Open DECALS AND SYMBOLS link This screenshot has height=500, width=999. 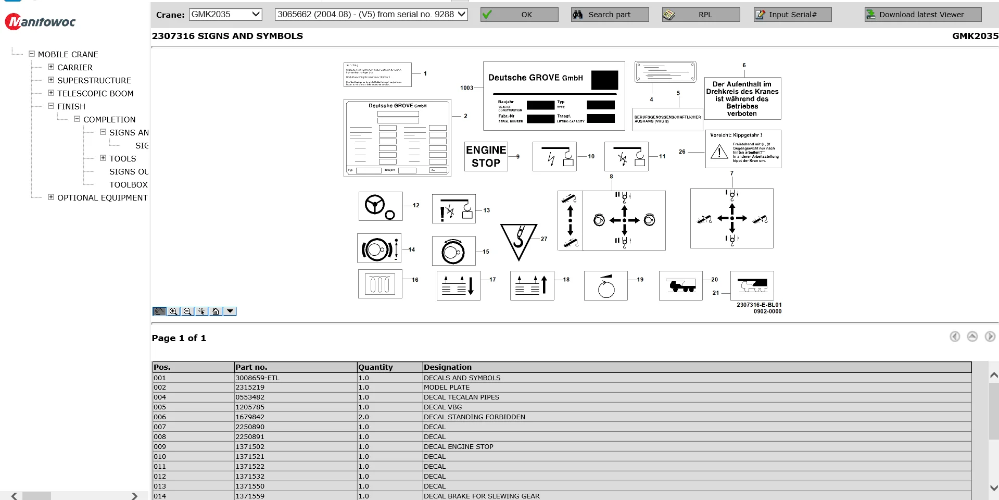[462, 378]
